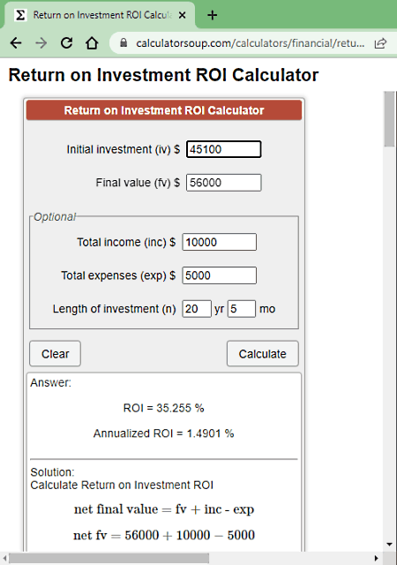Click the share icon in address bar
The height and width of the screenshot is (565, 397).
(380, 43)
